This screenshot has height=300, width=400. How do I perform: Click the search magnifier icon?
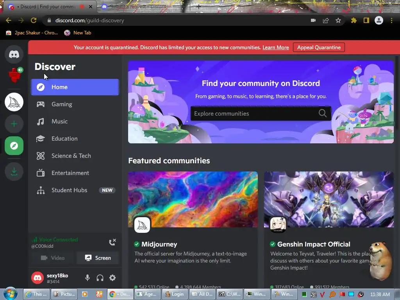click(322, 113)
